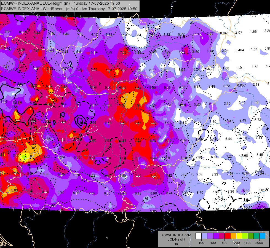
Task: Click the map value 9.70
Action: coord(185,210)
